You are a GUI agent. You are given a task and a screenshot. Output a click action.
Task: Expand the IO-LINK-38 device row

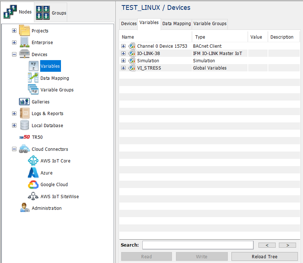(123, 54)
